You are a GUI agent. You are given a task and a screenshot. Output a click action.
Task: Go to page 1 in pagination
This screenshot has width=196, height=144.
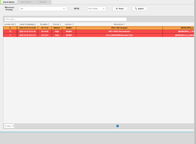pos(117,126)
